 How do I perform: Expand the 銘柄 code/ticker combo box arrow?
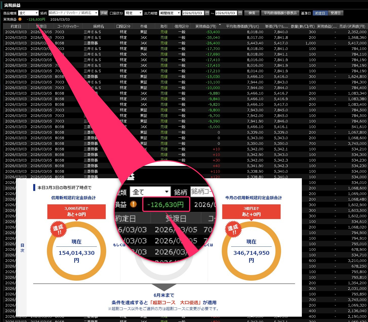[x=96, y=13]
